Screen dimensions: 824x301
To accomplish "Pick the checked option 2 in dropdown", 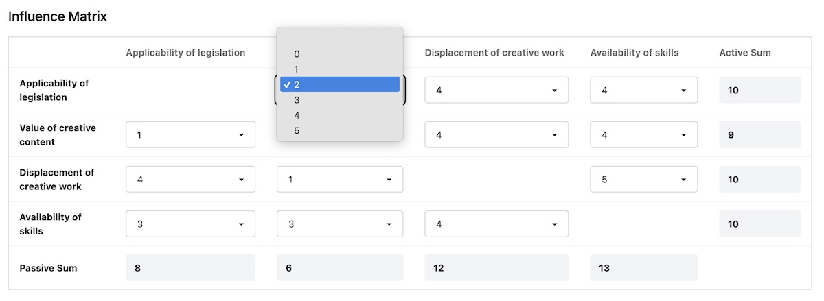I will 339,84.
